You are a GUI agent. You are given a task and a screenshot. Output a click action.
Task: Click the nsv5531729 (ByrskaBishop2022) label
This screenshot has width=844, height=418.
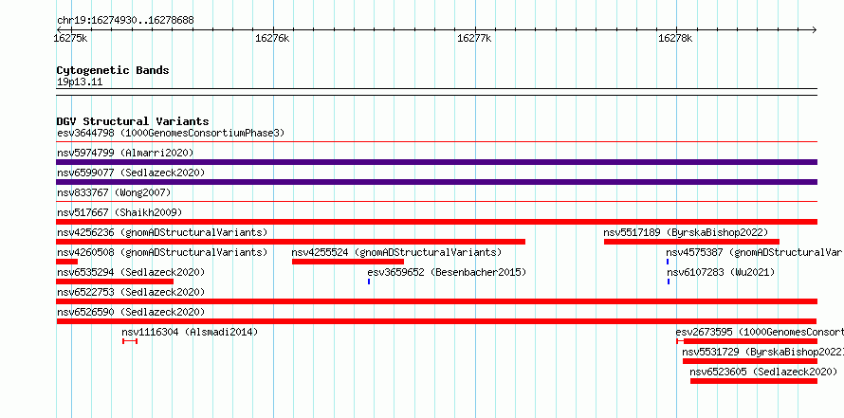point(762,352)
